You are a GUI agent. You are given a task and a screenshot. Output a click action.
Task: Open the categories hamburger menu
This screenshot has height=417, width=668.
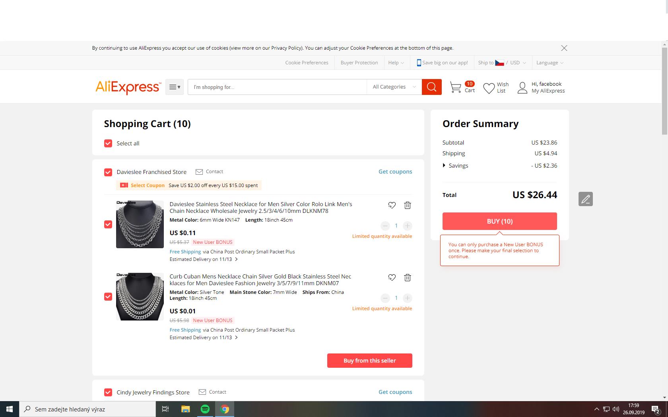tap(174, 87)
